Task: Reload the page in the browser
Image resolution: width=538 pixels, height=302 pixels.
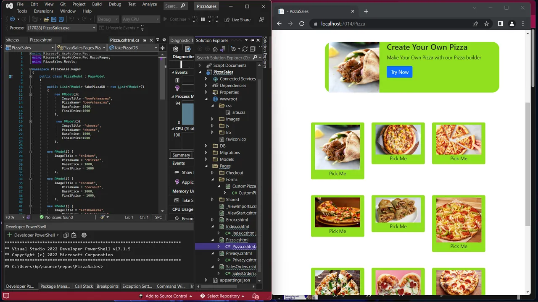Action: coord(301,24)
